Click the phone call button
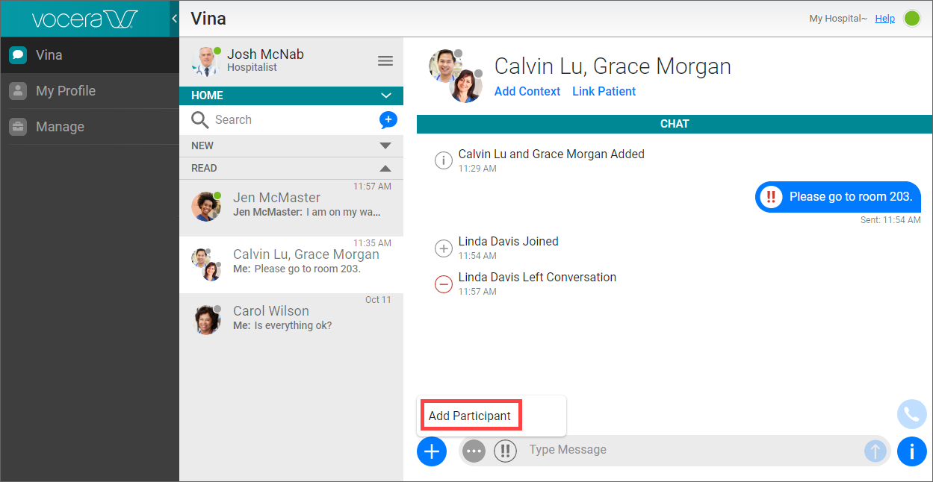Viewport: 933px width, 482px height. (x=912, y=414)
